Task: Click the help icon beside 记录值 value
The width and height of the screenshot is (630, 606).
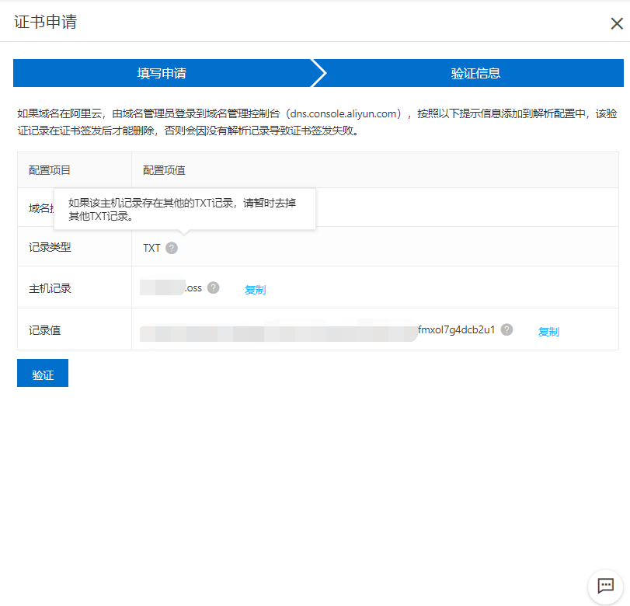Action: [506, 329]
